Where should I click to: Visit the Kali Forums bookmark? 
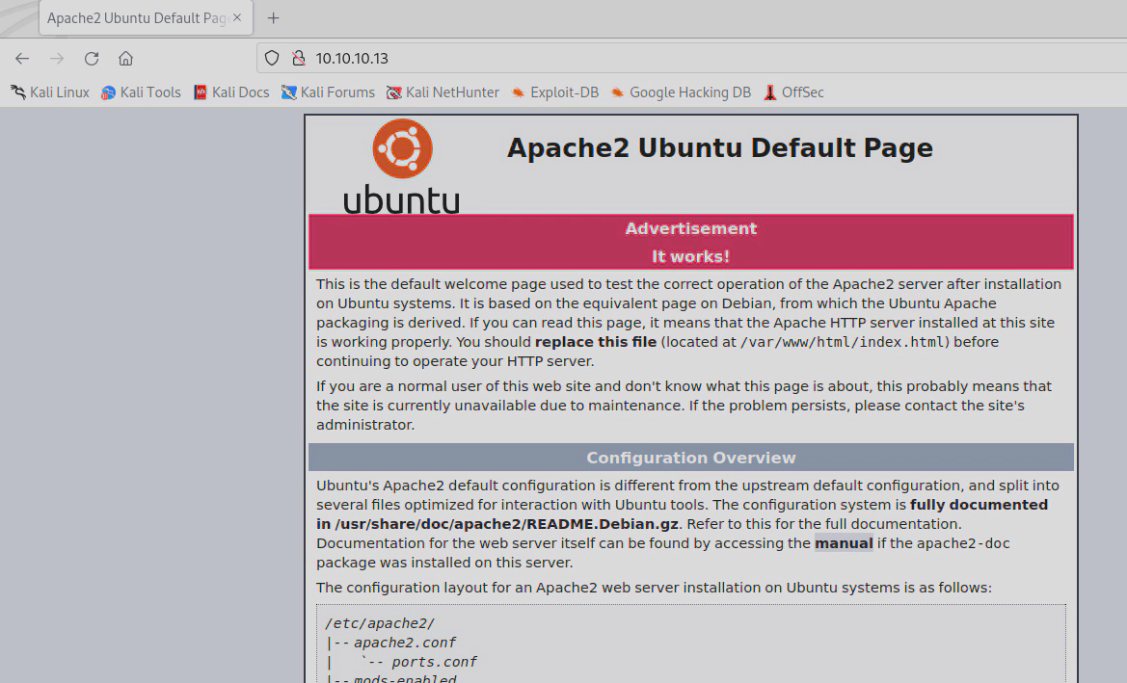point(328,92)
